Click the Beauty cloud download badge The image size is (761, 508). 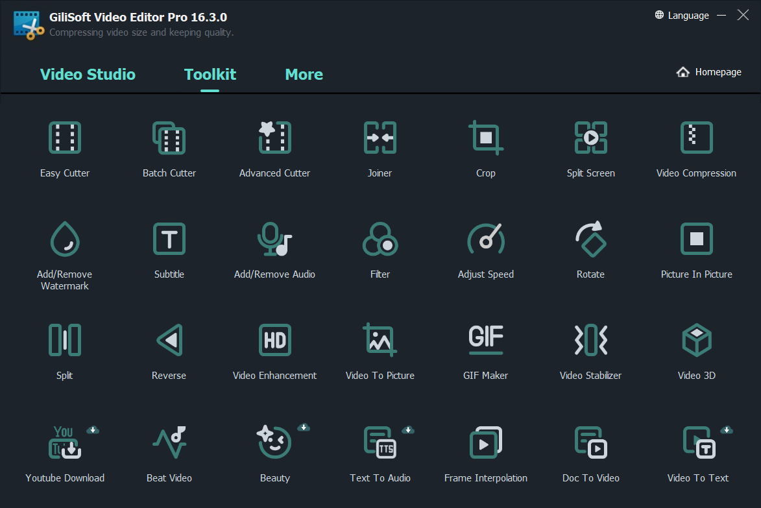(x=304, y=428)
